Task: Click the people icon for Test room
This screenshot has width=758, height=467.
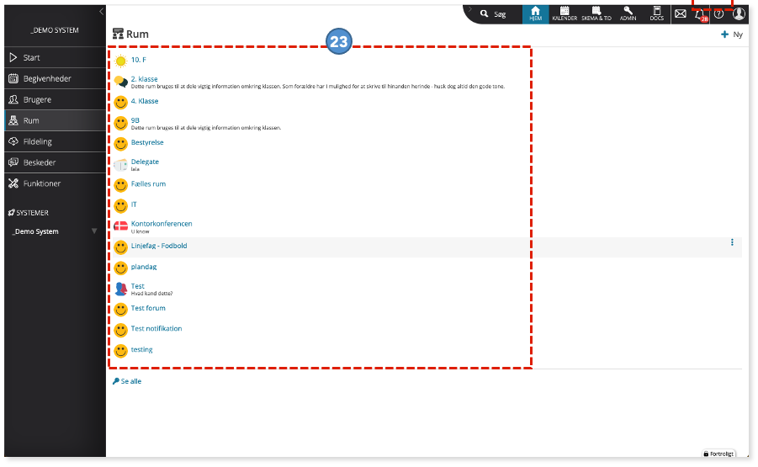Action: tap(121, 289)
